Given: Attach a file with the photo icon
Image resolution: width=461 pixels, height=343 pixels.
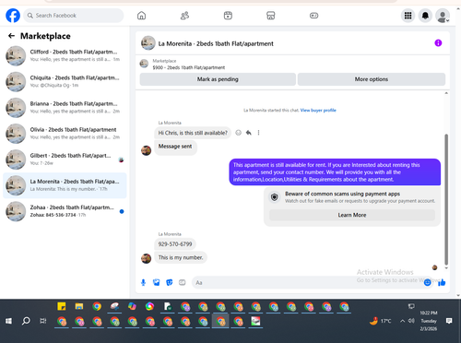Looking at the screenshot, I should click(156, 282).
